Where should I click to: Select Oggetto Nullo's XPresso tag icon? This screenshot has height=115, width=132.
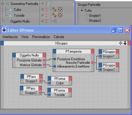[x=54, y=21]
